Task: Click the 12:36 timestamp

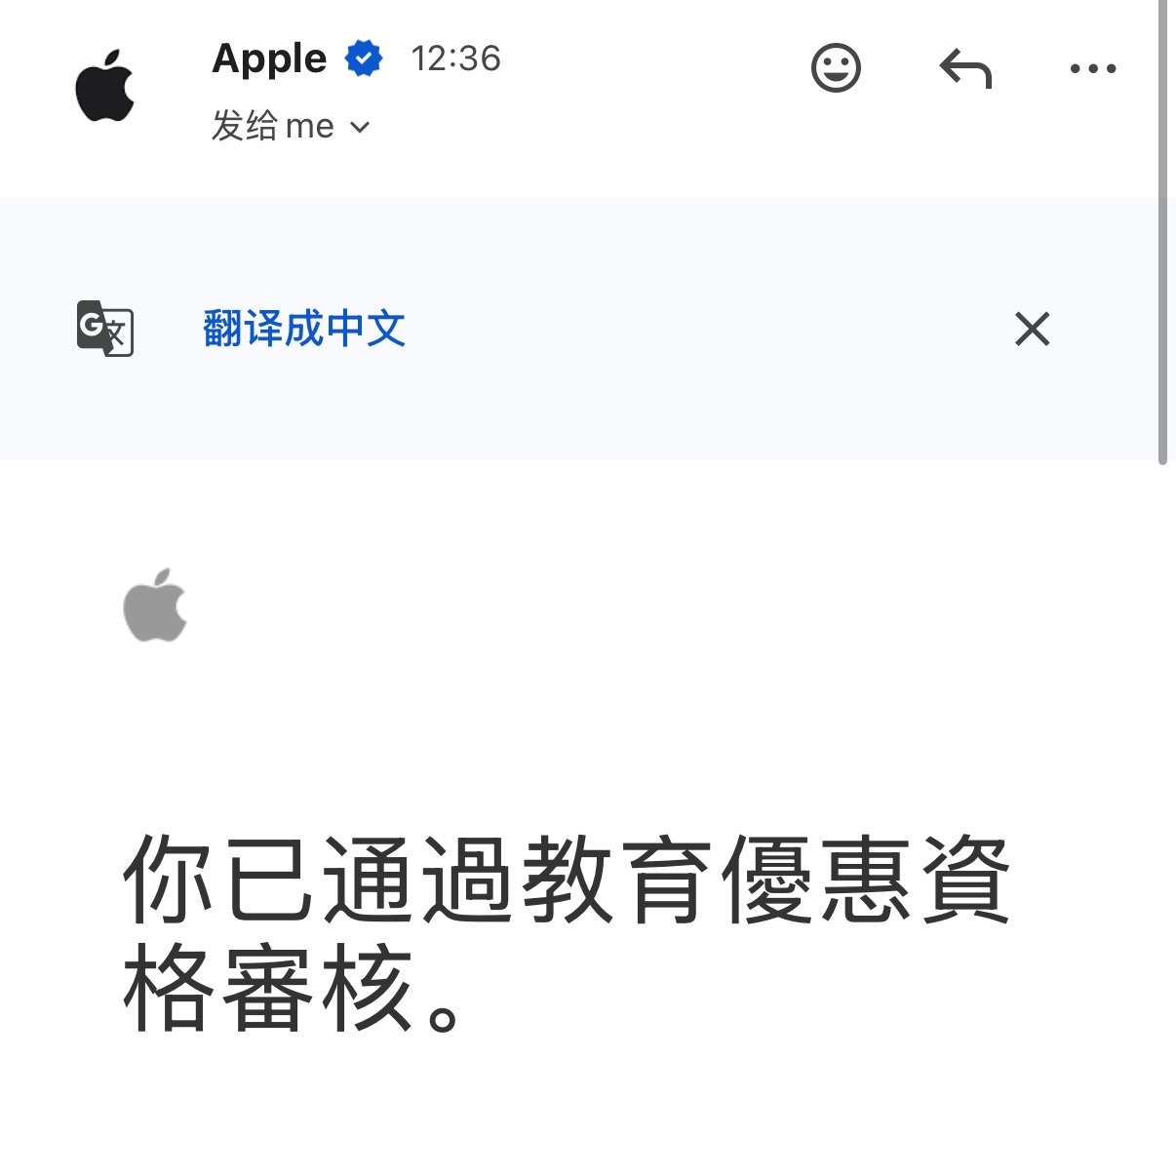Action: tap(455, 59)
